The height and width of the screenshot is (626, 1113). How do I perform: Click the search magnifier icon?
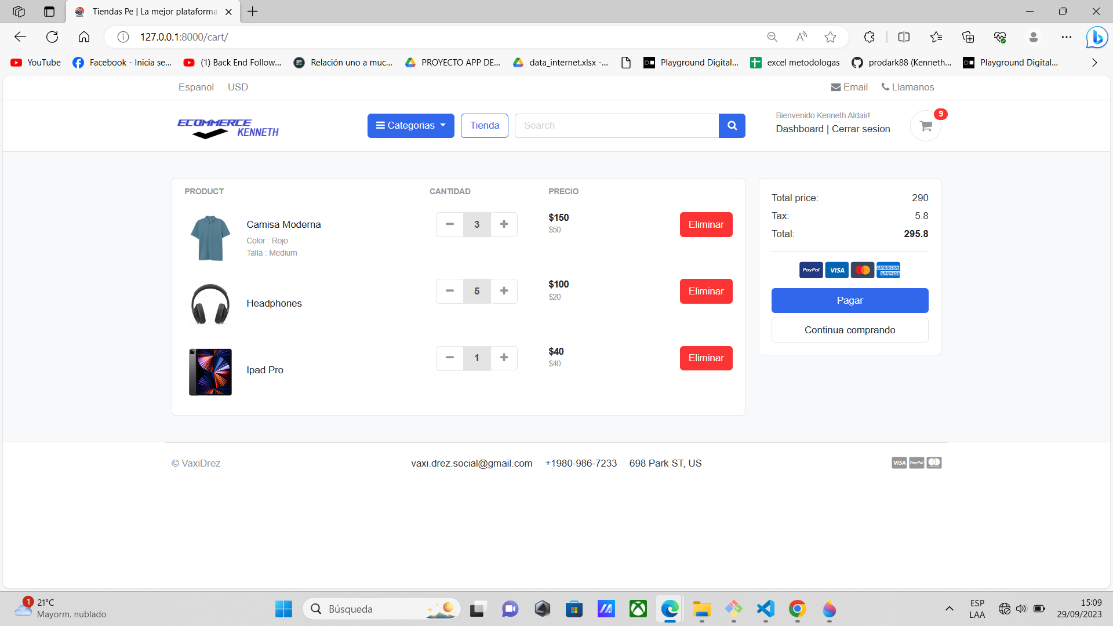coord(732,125)
